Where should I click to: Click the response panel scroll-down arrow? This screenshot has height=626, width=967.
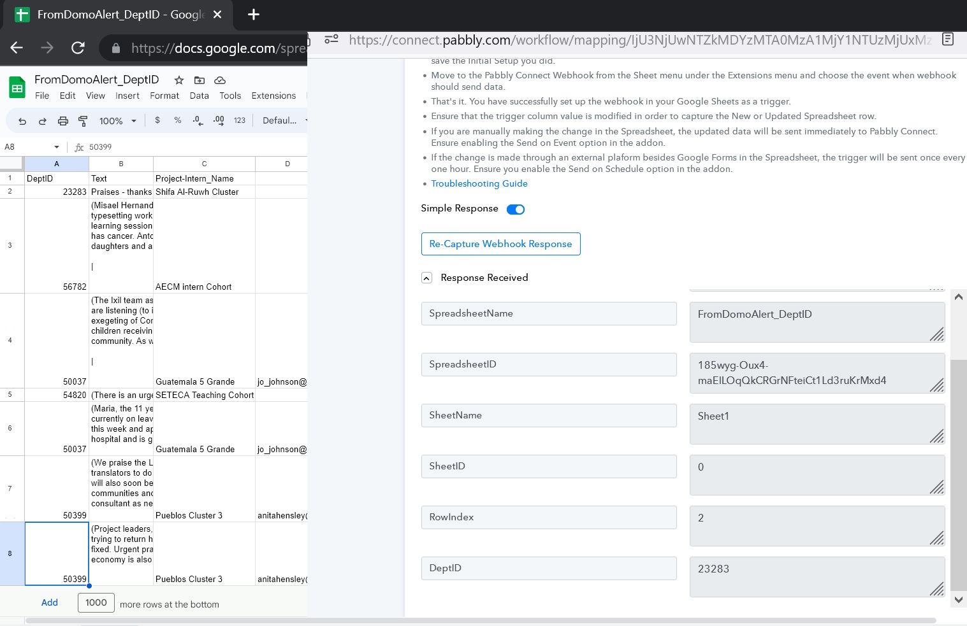(958, 599)
